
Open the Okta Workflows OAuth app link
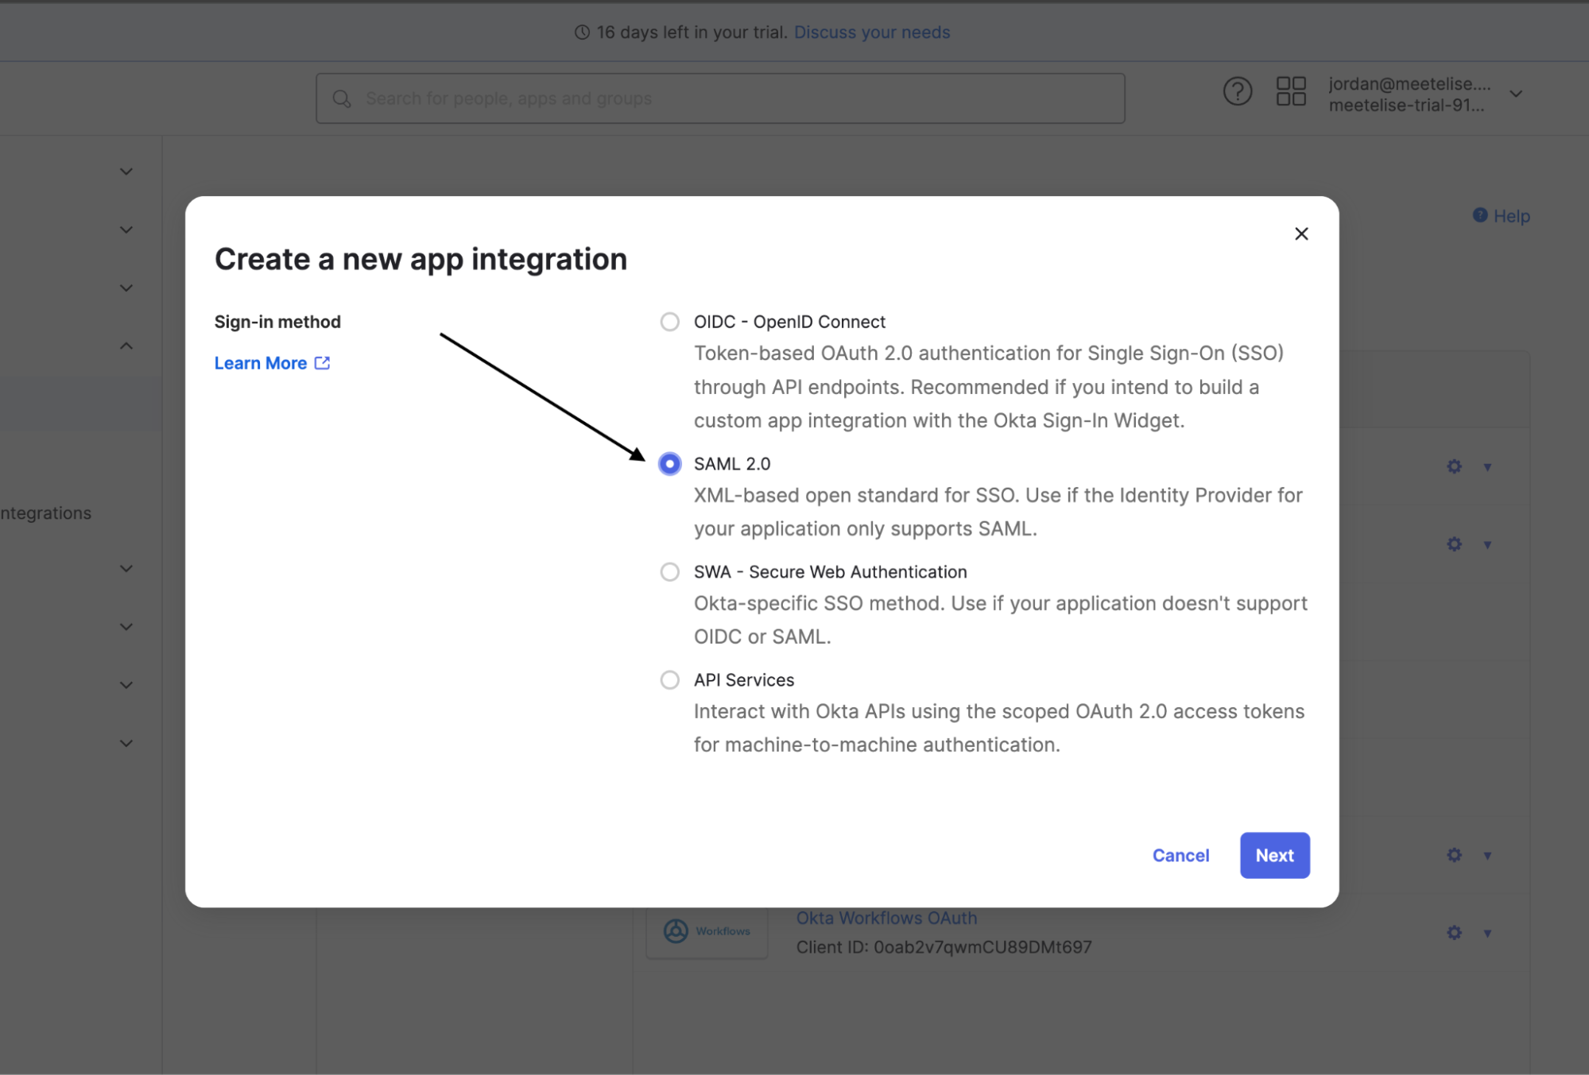point(886,918)
